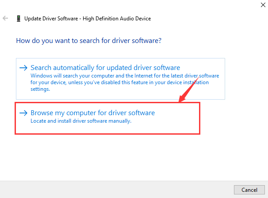This screenshot has height=198, width=268.
Task: Select 'Search automatically for updated driver software'
Action: click(x=105, y=68)
